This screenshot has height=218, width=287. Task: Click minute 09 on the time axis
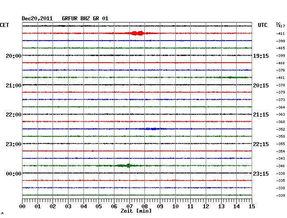pos(160,207)
